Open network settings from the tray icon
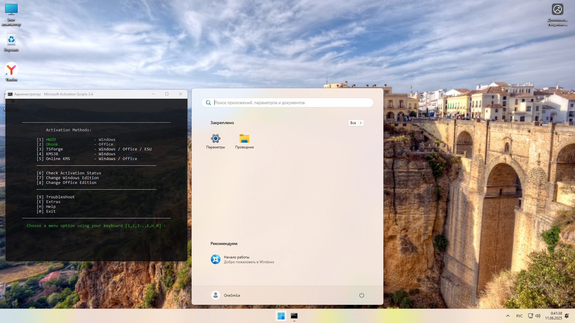This screenshot has width=575, height=323. pos(530,316)
